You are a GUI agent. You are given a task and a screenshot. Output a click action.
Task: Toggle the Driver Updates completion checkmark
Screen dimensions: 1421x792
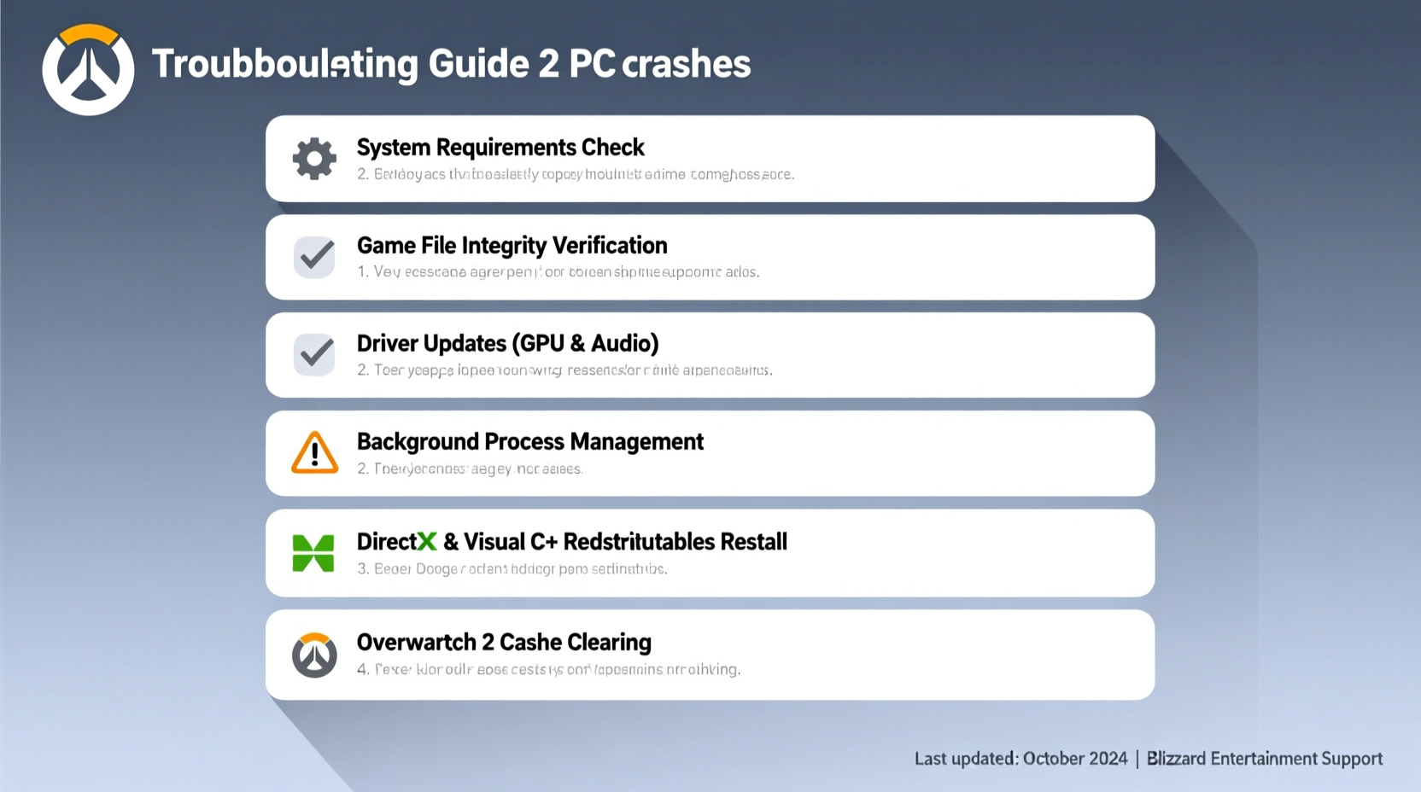tap(313, 355)
